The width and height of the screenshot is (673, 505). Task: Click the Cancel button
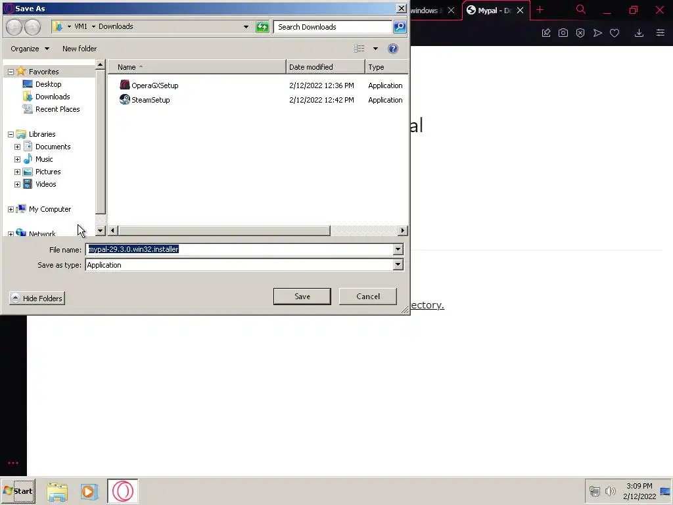368,297
